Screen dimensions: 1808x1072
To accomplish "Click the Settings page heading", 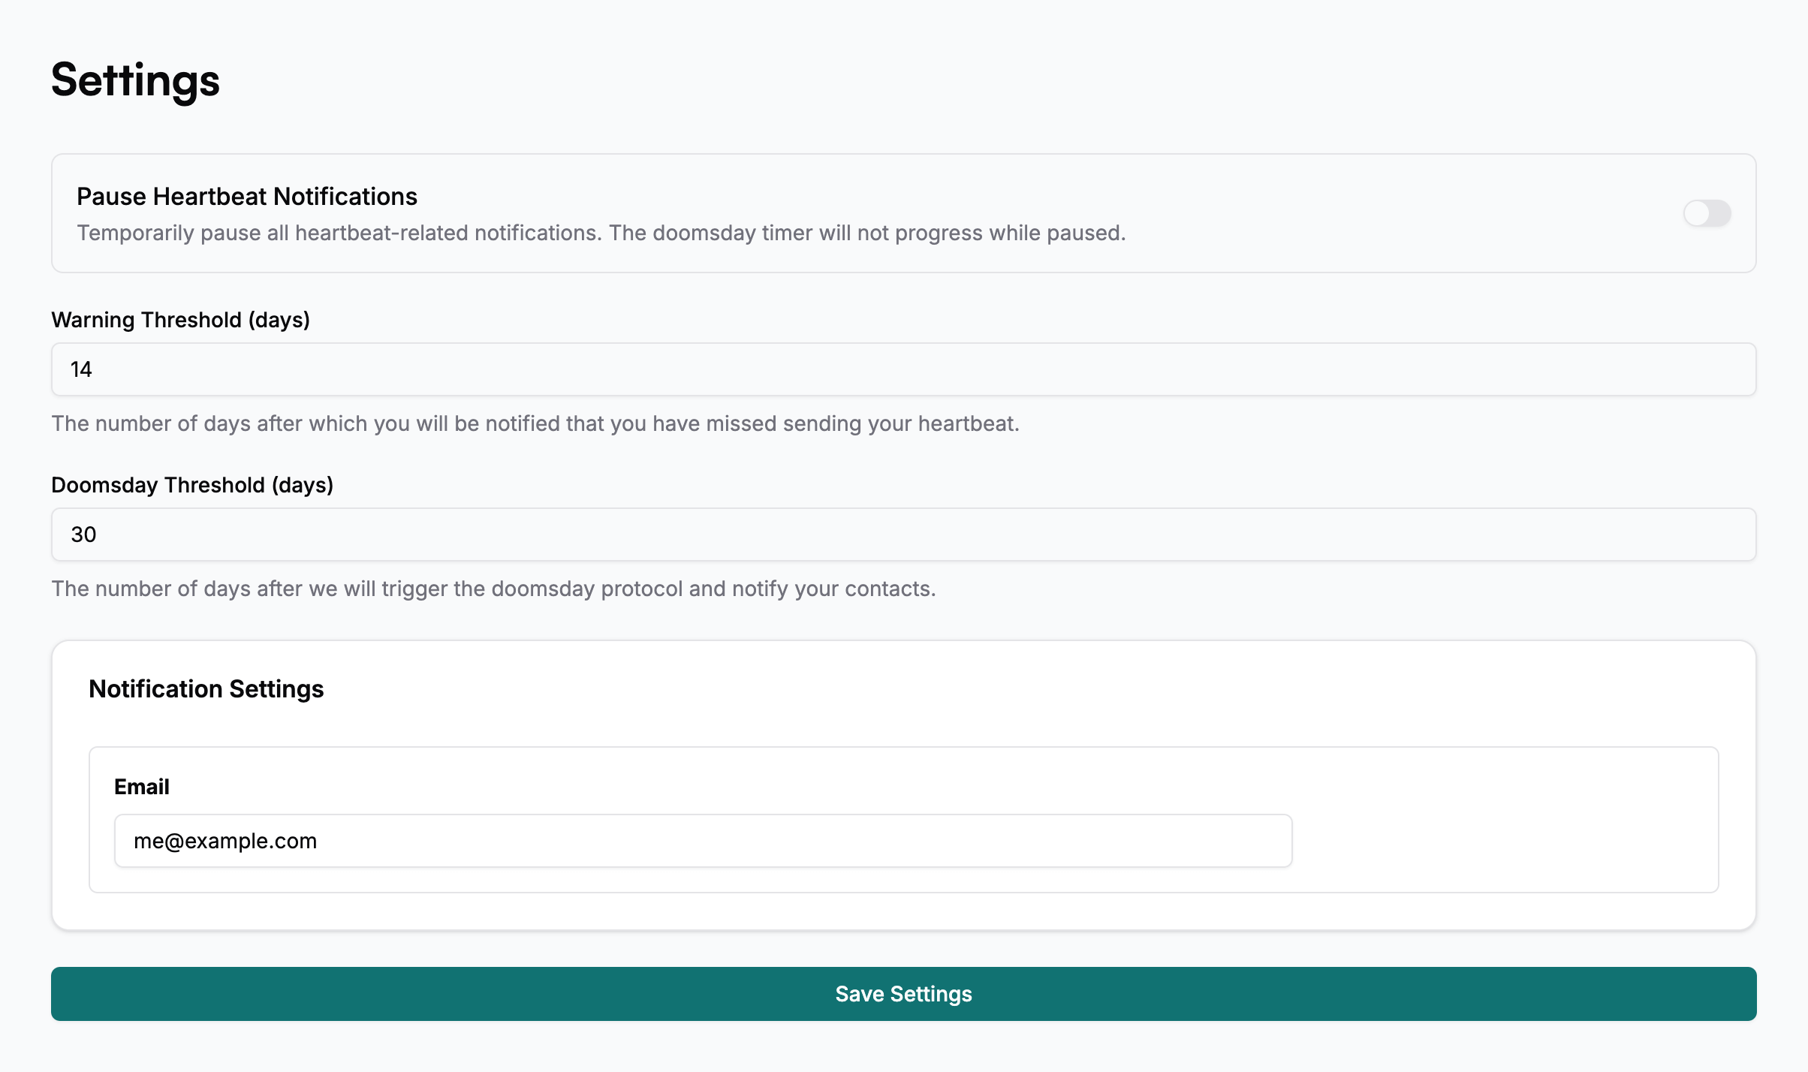I will (x=135, y=80).
